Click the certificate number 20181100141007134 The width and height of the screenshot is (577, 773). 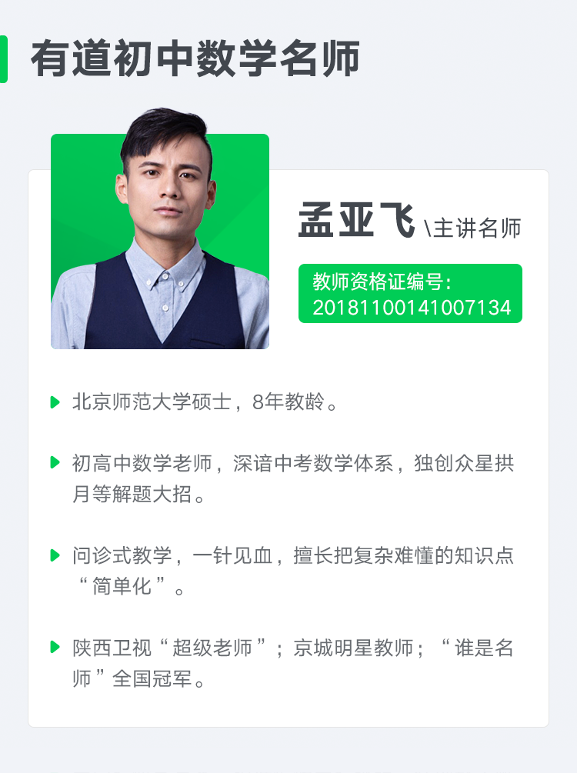click(412, 308)
